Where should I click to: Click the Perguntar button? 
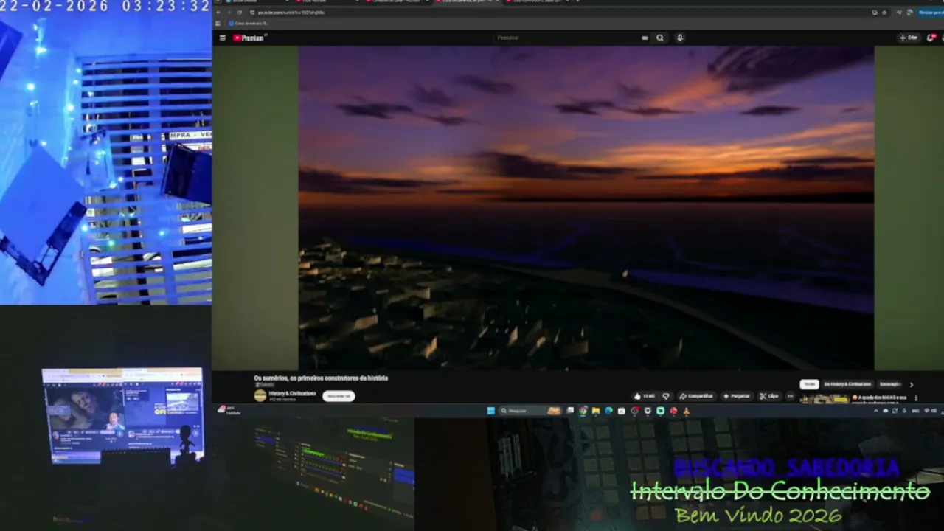(x=736, y=396)
